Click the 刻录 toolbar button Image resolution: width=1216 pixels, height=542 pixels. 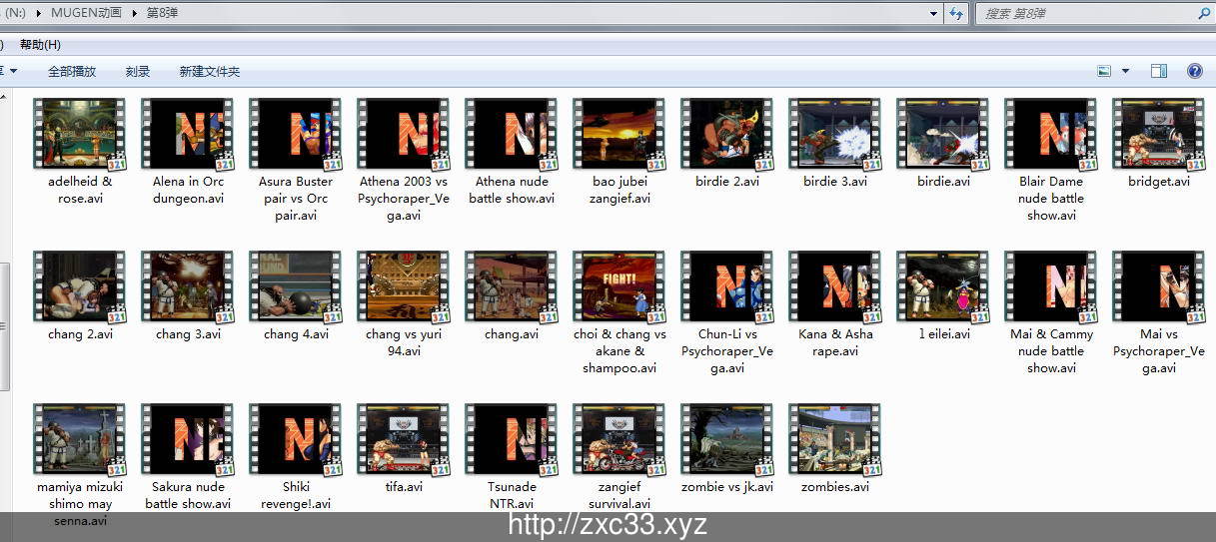pyautogui.click(x=138, y=72)
